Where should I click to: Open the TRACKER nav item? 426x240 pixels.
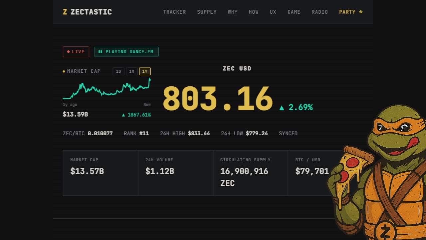tap(174, 12)
